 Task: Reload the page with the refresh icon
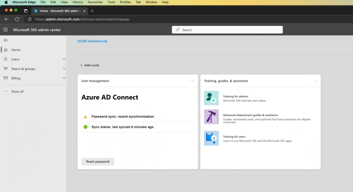coord(17,19)
